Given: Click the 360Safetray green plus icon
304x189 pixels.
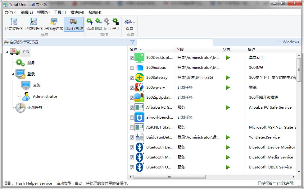Looking at the screenshot, I should (x=139, y=78).
